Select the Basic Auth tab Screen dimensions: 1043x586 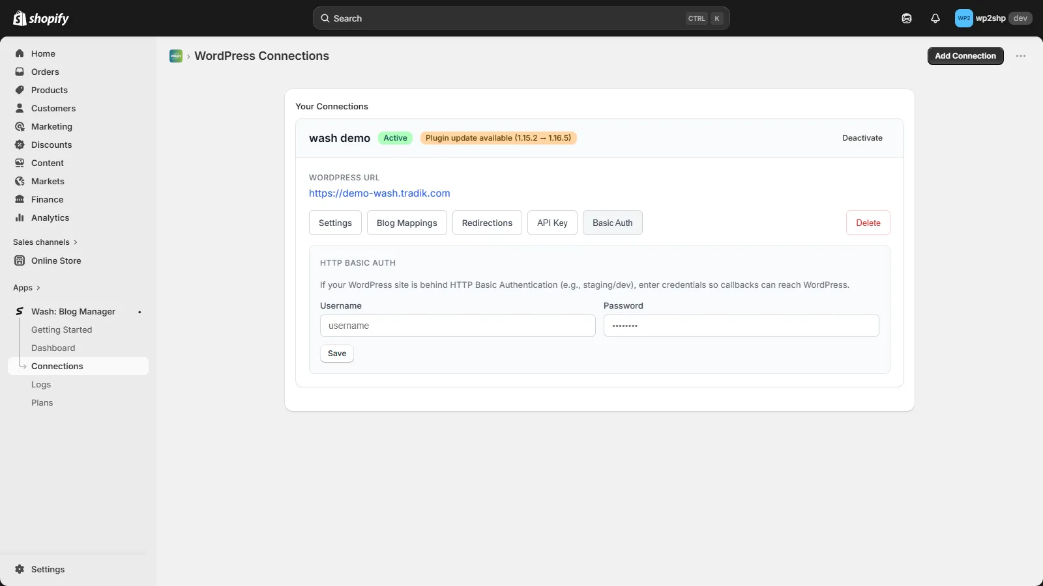click(613, 223)
